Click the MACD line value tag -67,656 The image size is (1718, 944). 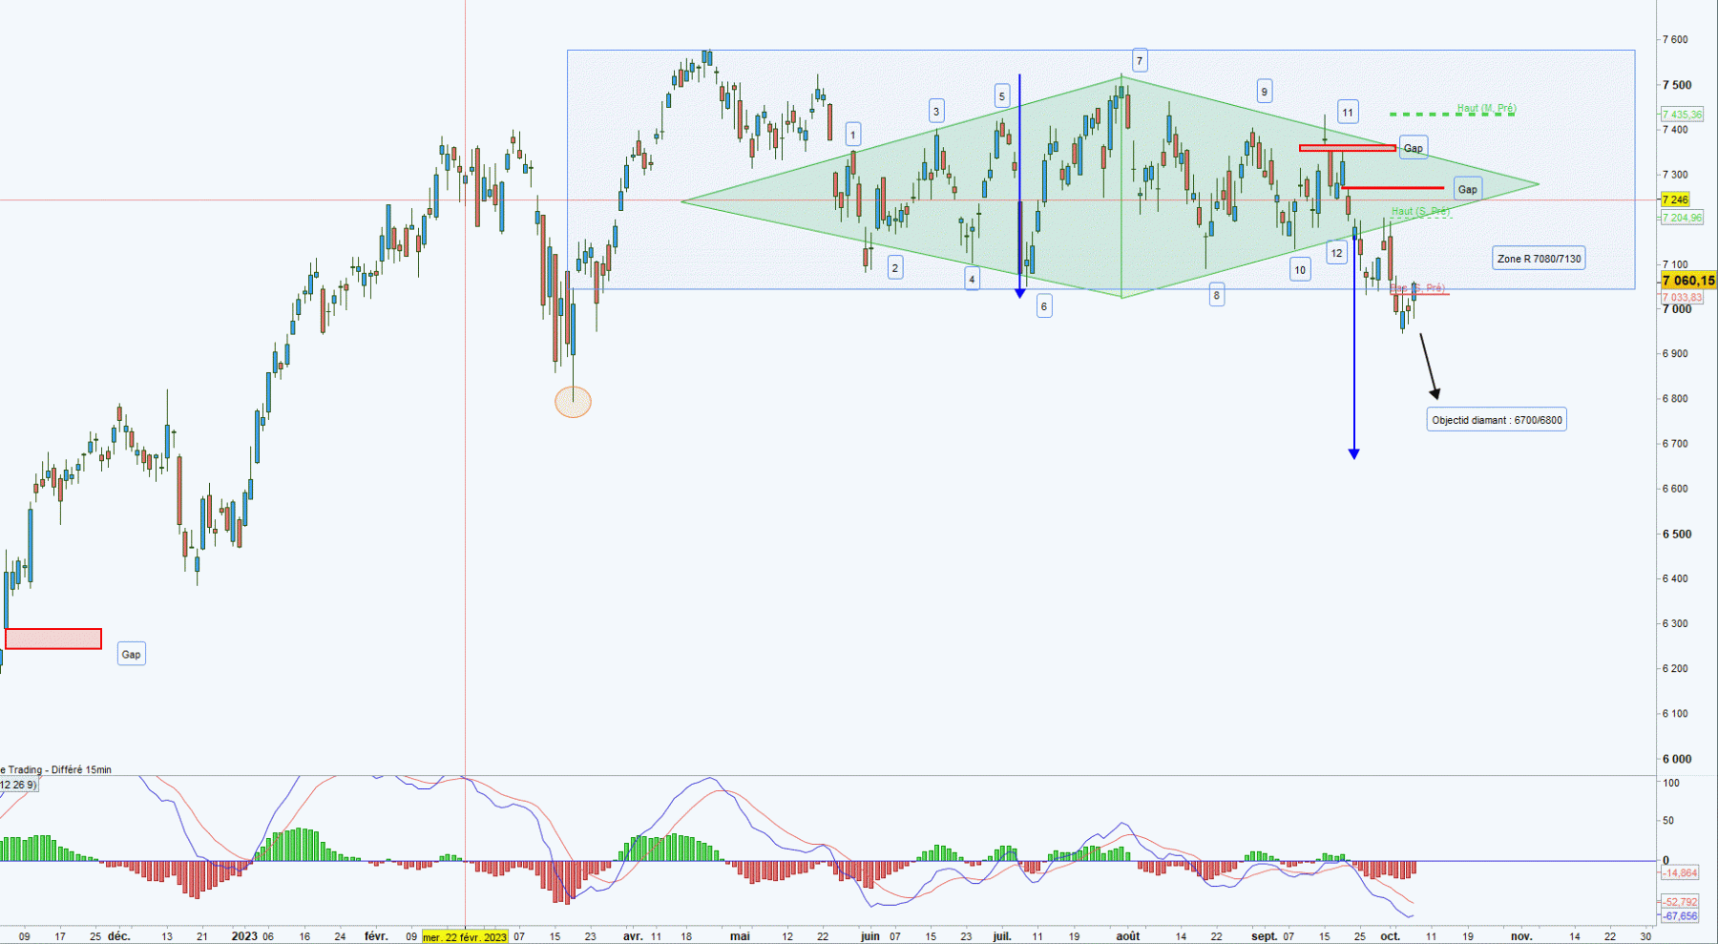tap(1680, 916)
